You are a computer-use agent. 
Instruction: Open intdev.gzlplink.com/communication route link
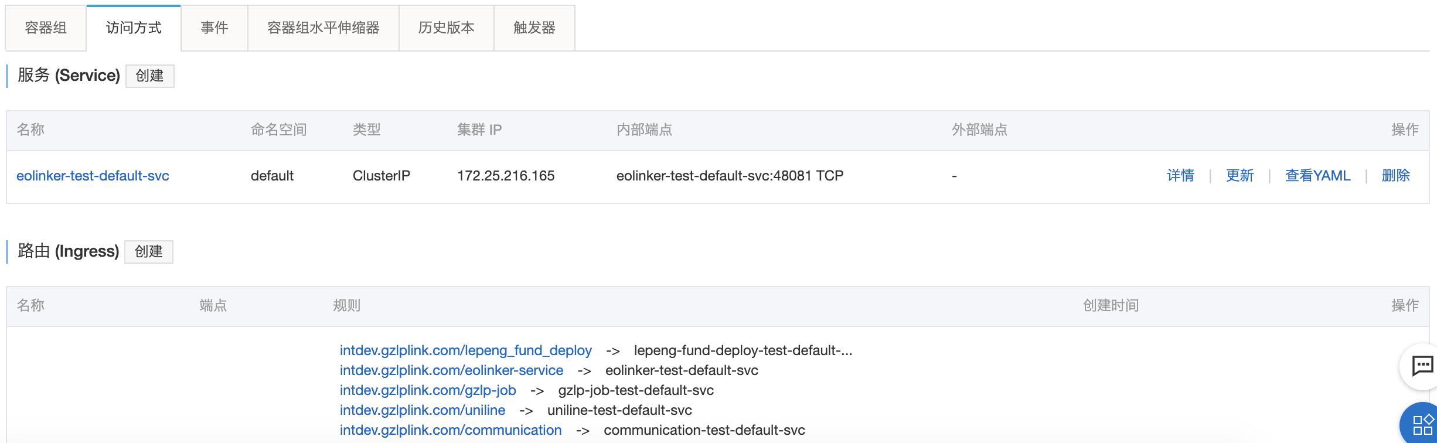(451, 430)
